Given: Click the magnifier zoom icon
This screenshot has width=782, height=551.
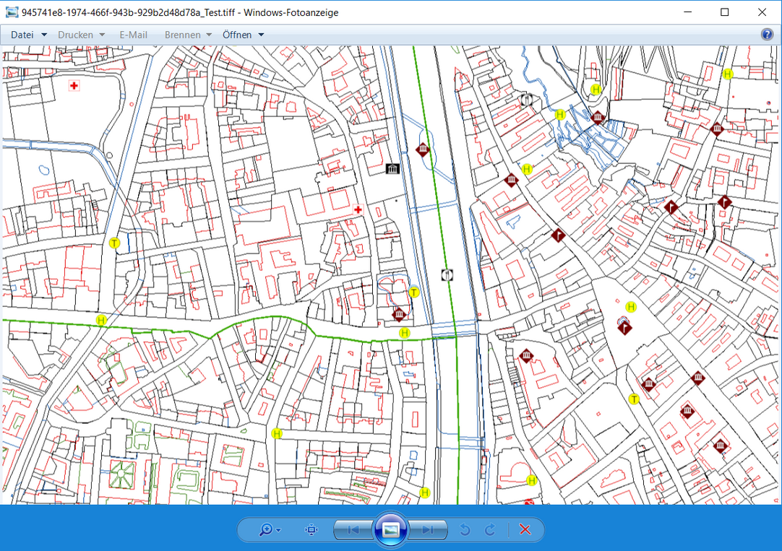Looking at the screenshot, I should click(x=267, y=529).
